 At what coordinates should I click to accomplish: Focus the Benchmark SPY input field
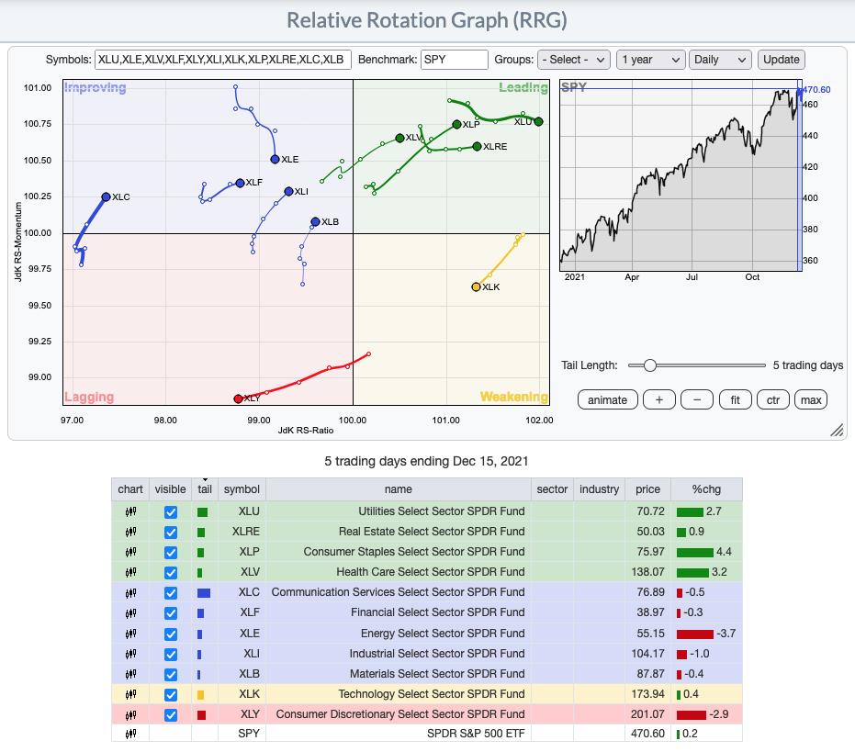coord(454,60)
